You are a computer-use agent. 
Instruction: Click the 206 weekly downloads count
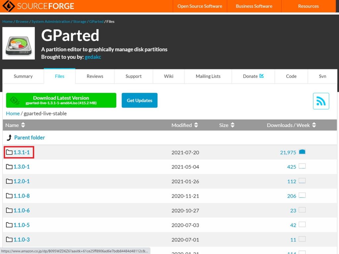[x=291, y=196]
